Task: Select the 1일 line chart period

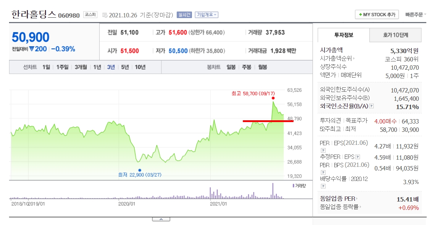Action: 46,67
